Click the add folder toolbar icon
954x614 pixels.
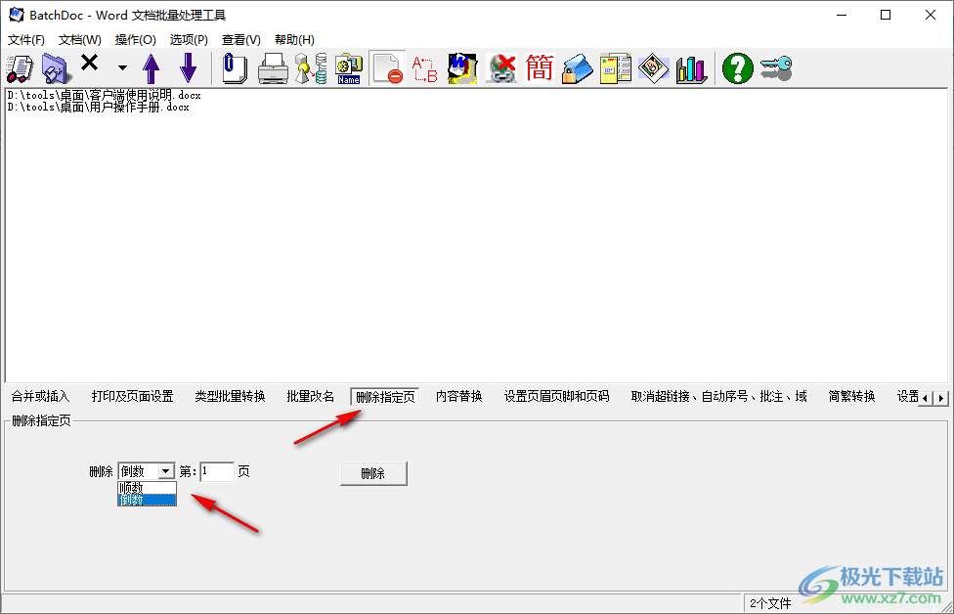tap(57, 68)
